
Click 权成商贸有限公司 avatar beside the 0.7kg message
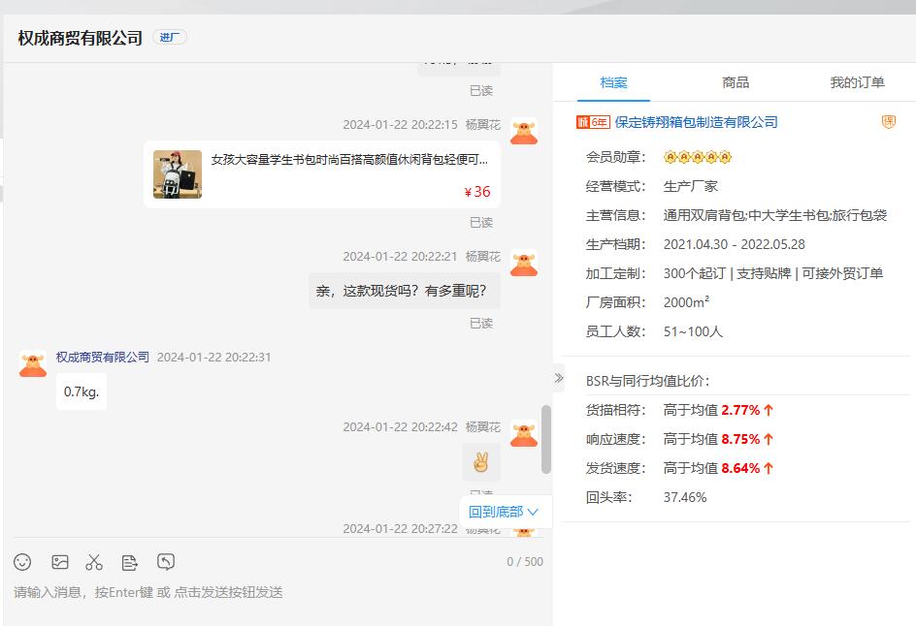[x=33, y=363]
